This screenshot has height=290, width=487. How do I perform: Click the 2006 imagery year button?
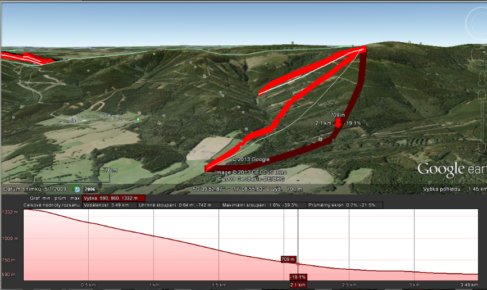tap(89, 189)
